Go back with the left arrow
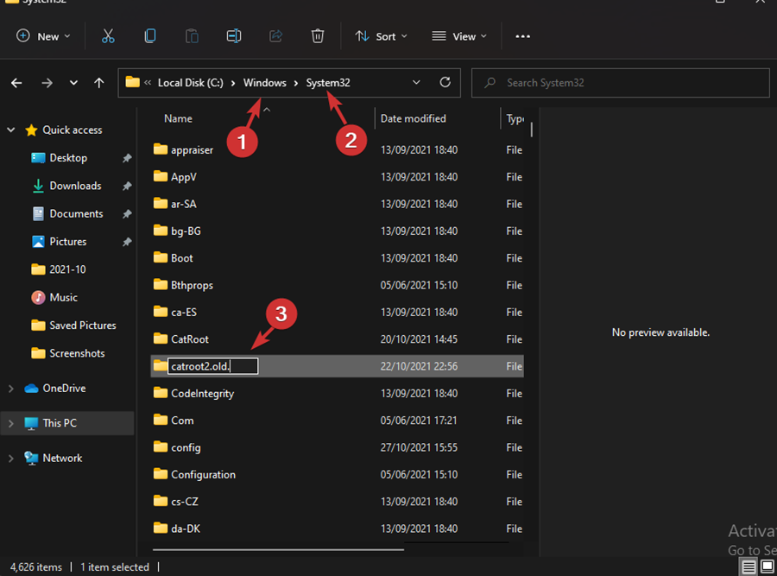Image resolution: width=777 pixels, height=576 pixels. [16, 83]
